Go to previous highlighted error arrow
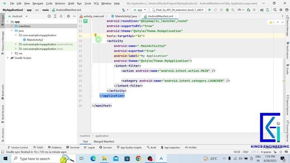Screen dimensions: 290x163 [x=278, y=22]
